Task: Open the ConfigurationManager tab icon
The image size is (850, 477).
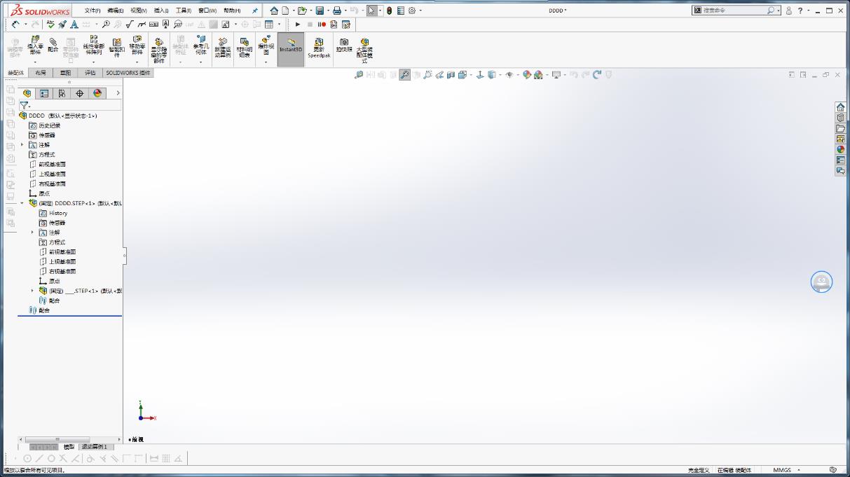Action: click(62, 93)
